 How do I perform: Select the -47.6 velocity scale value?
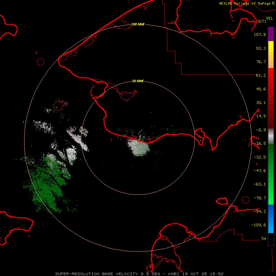click(x=260, y=171)
